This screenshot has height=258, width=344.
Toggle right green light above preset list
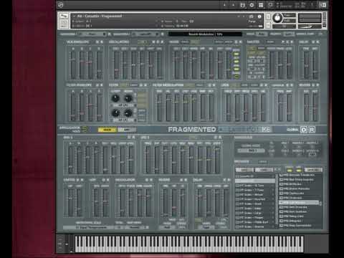299,171
